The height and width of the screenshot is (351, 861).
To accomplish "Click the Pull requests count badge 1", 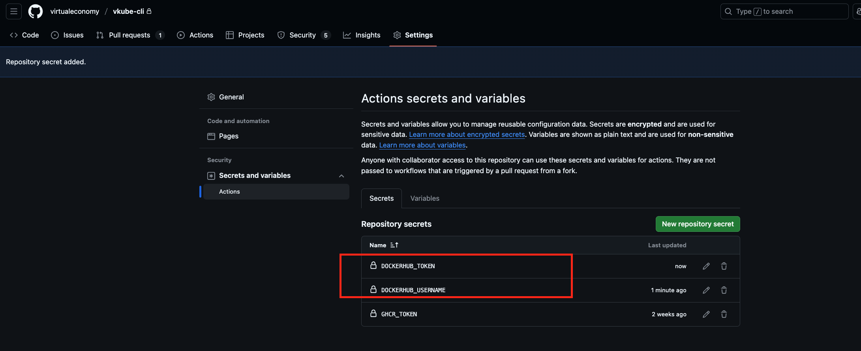I will click(x=160, y=35).
